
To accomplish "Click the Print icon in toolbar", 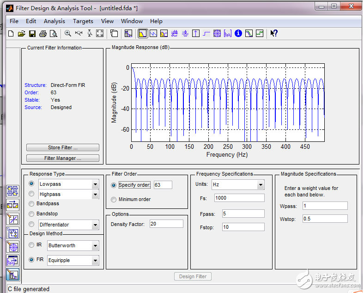I will coord(43,33).
